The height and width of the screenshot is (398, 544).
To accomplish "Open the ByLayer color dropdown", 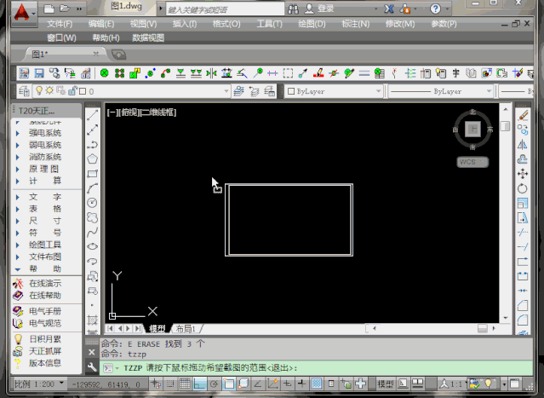I will coord(379,91).
